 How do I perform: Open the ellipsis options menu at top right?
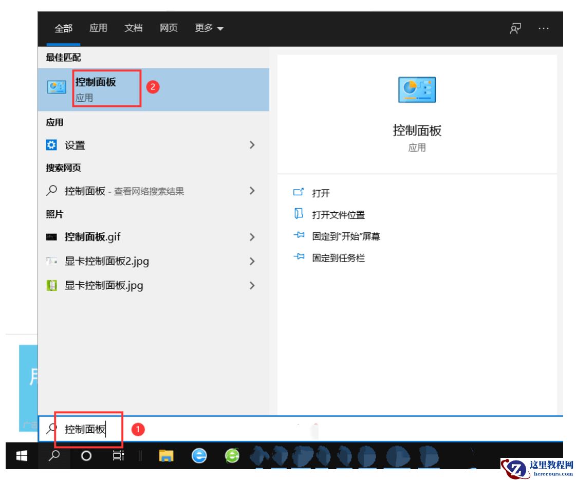tap(543, 28)
